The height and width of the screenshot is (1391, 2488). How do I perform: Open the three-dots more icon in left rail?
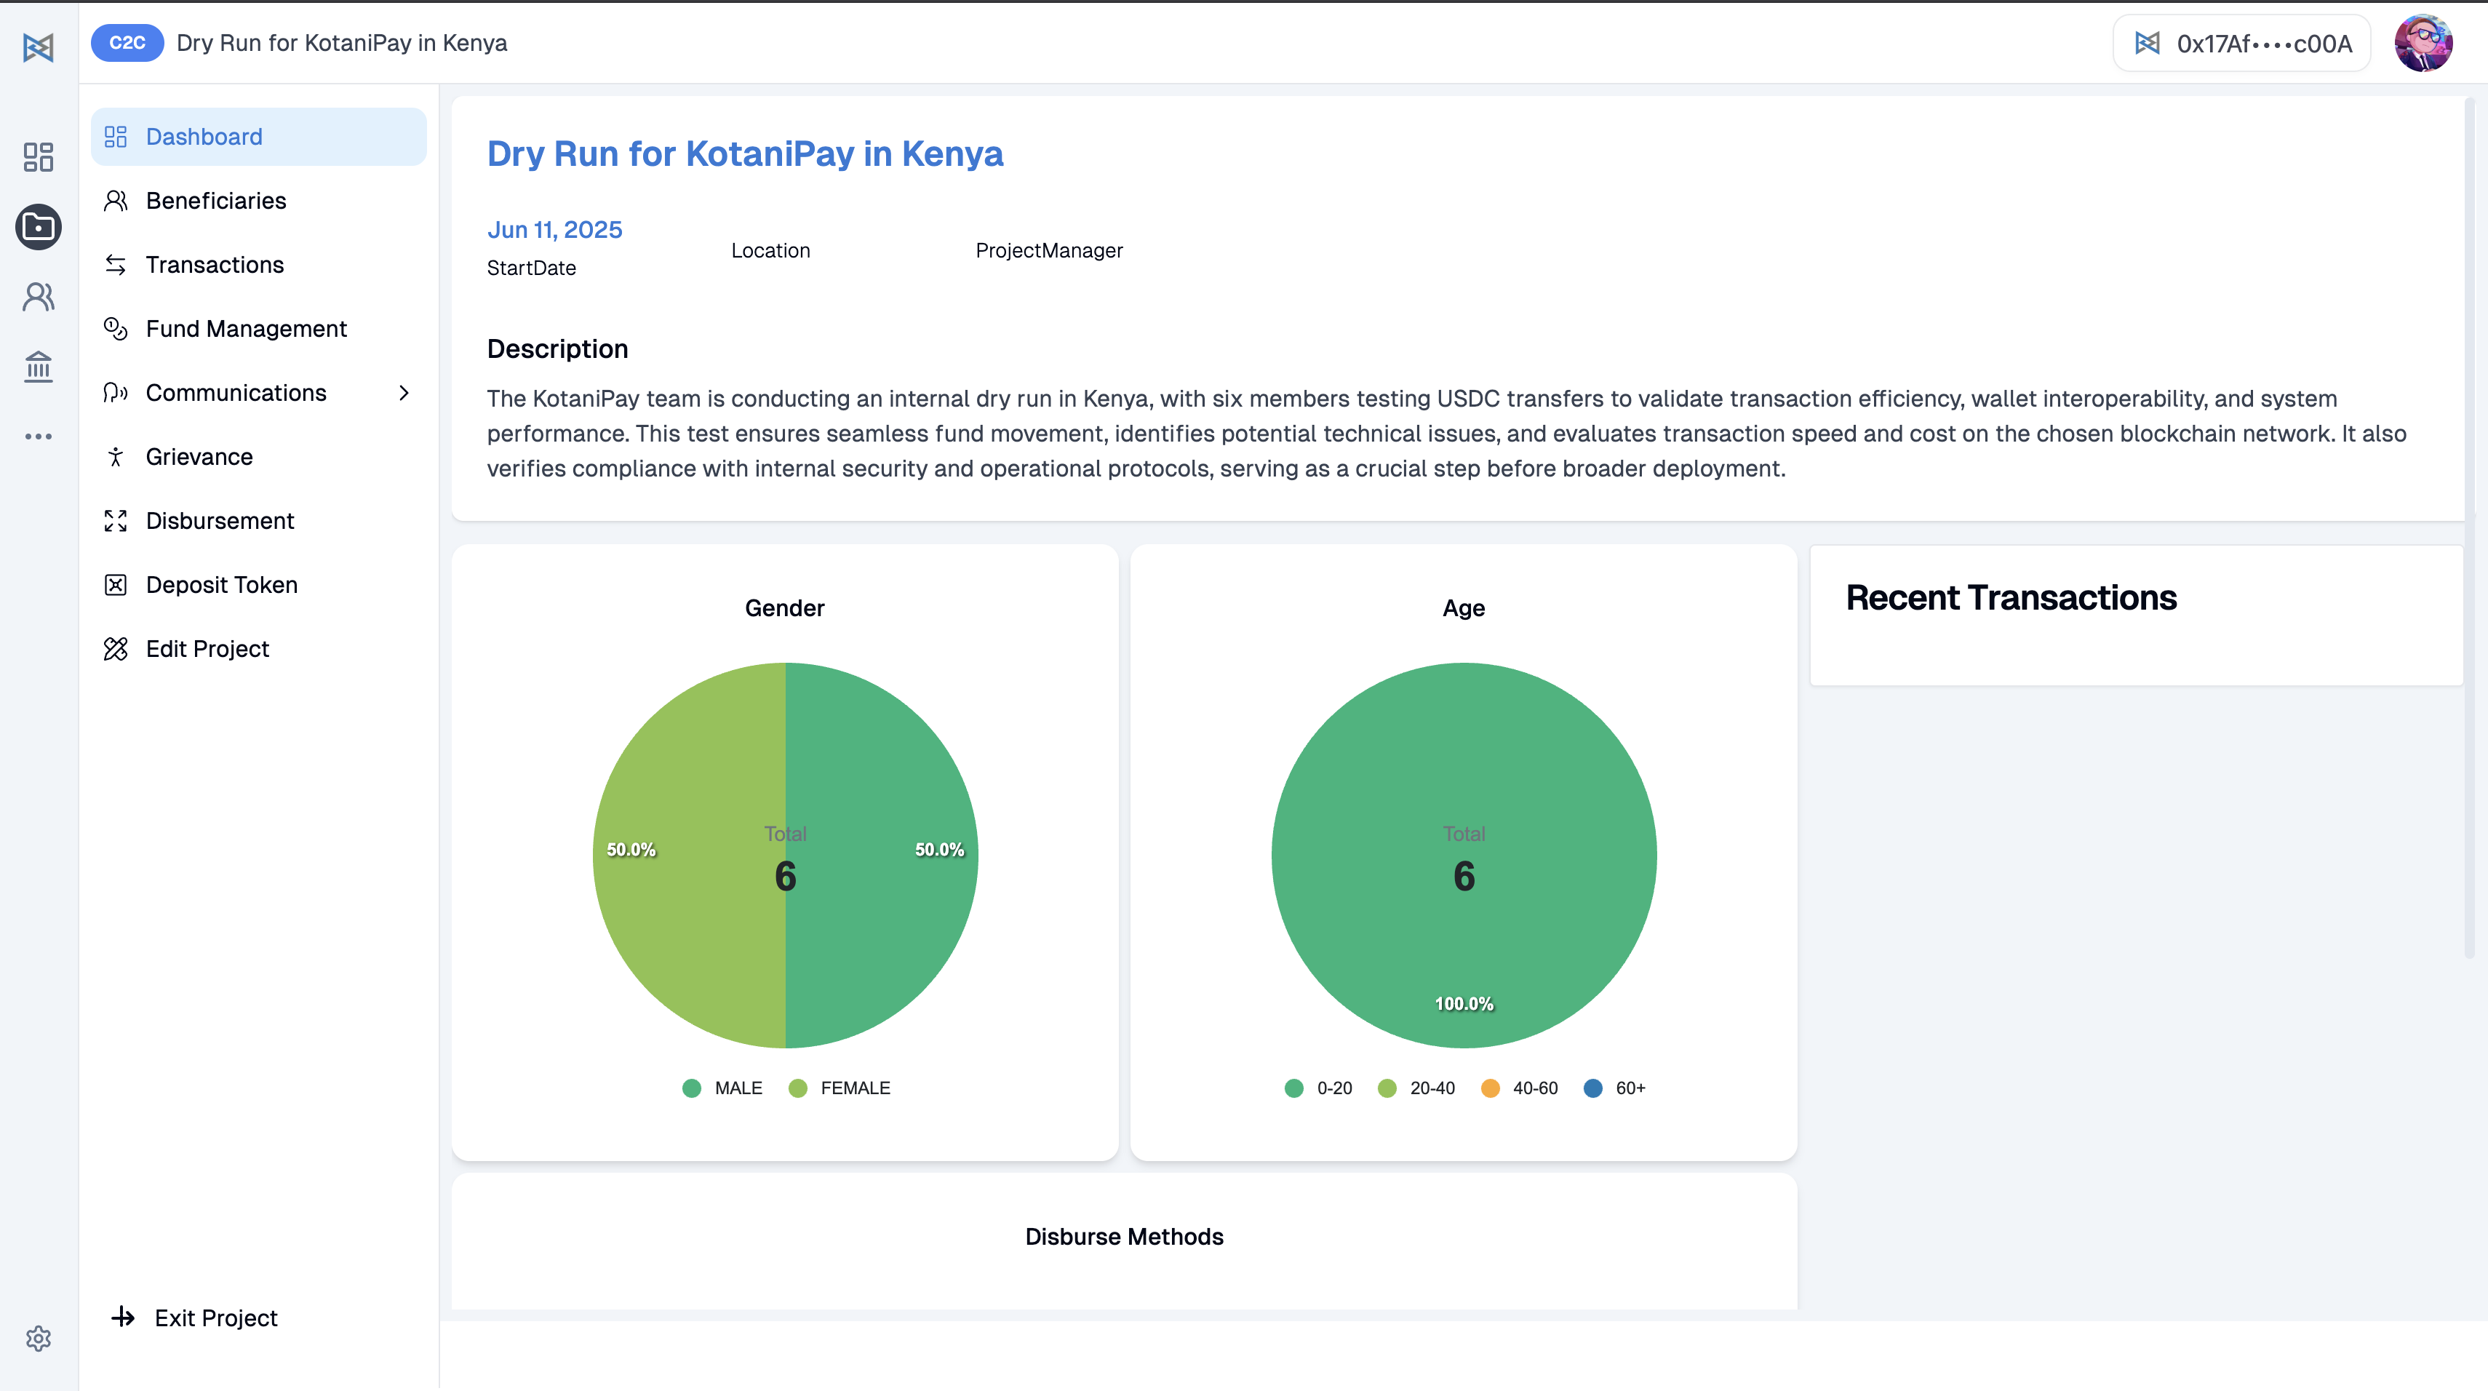(x=39, y=437)
